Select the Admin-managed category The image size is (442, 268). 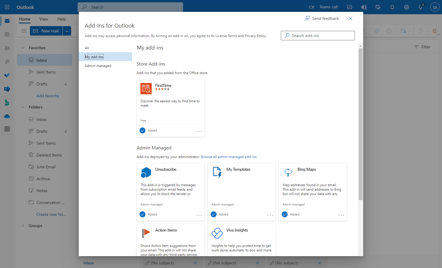(x=105, y=66)
